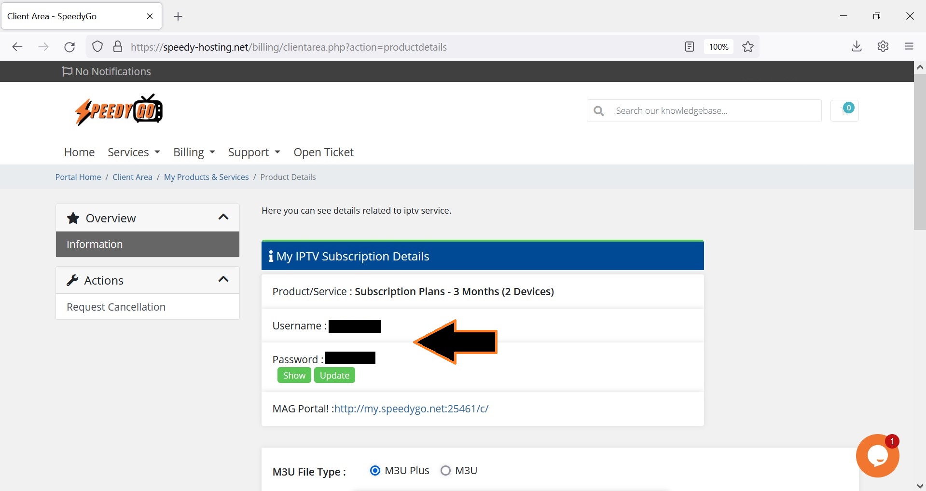Click the Overview star icon

pyautogui.click(x=73, y=218)
